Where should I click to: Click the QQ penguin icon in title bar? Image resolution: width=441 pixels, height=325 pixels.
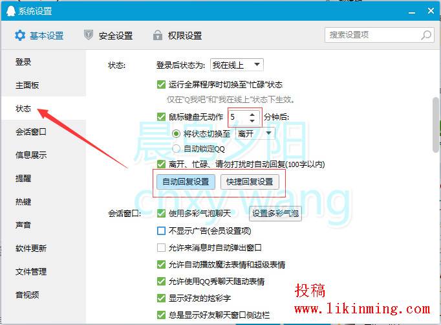[10, 11]
